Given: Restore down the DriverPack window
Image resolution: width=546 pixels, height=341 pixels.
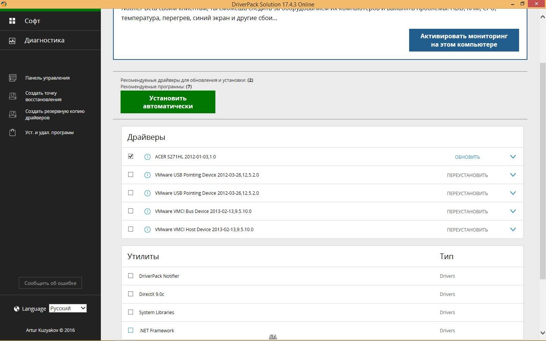Looking at the screenshot, I should click(x=522, y=4).
